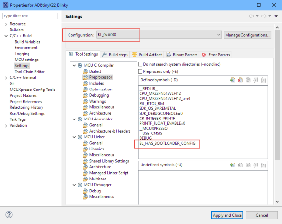Open the back history dropdown arrow
Image resolution: width=282 pixels, height=224 pixels.
257,16
